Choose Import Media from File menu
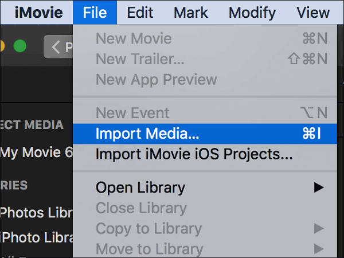 point(147,134)
